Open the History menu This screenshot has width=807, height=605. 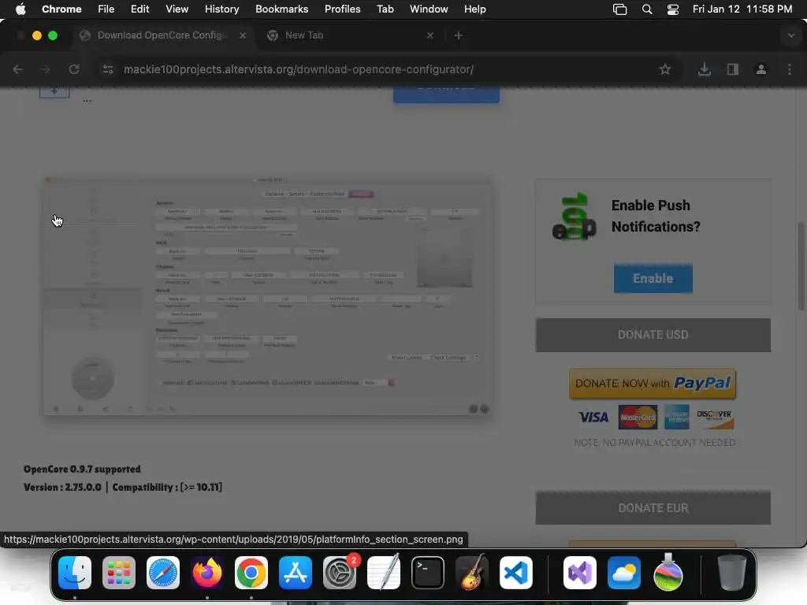(221, 9)
